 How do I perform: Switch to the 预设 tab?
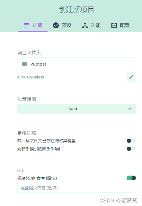62,25
